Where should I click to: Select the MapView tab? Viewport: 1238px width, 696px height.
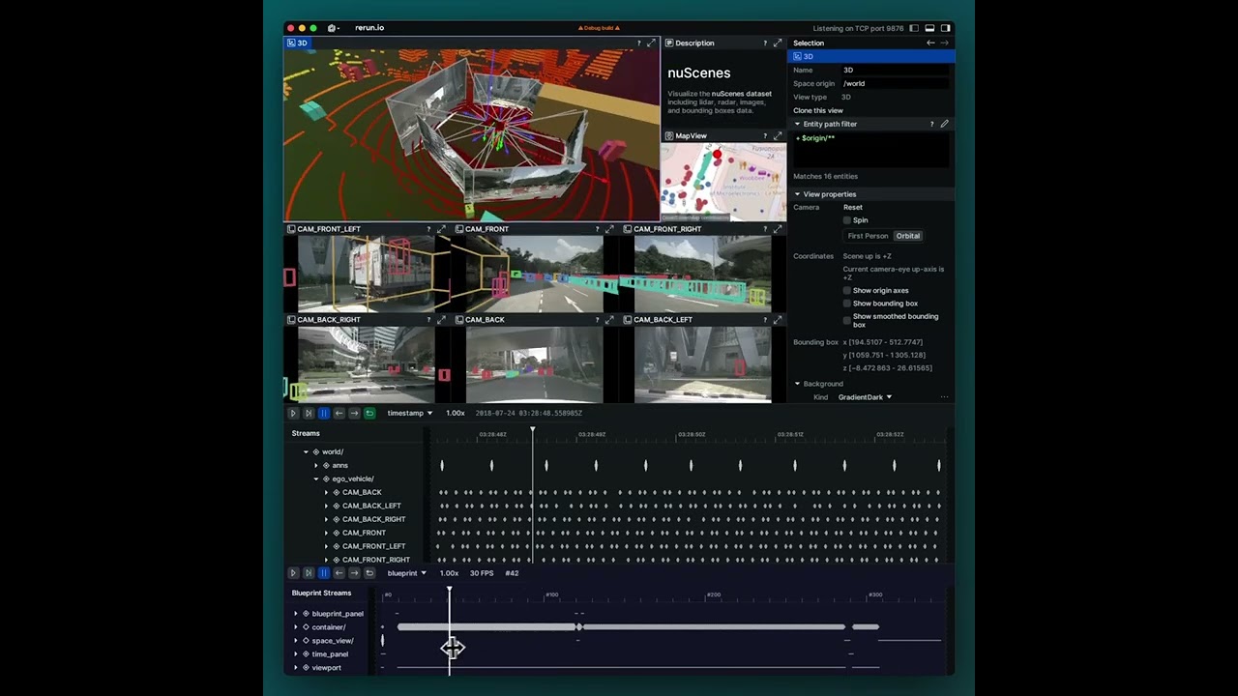pos(686,136)
